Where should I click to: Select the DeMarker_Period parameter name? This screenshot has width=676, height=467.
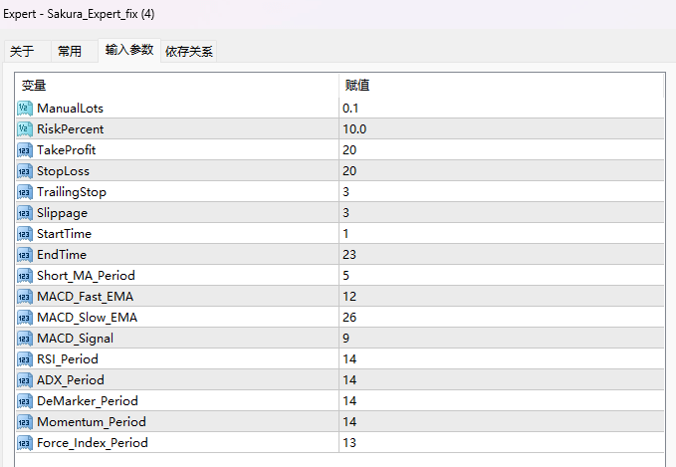(x=88, y=400)
